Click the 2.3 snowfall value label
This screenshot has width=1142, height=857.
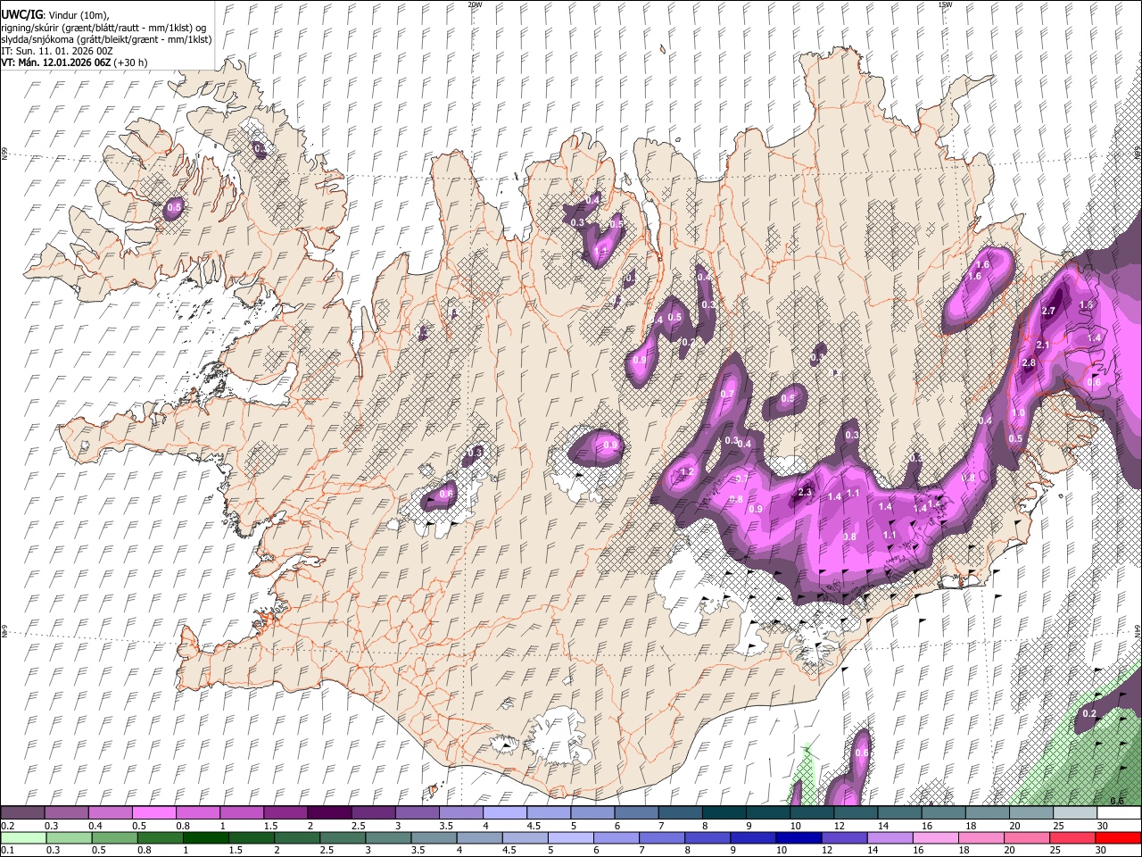click(805, 492)
